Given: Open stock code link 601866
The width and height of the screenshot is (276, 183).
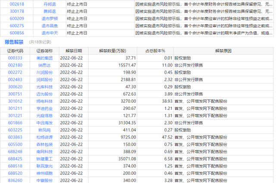Looking at the screenshot, I should coord(15,123).
